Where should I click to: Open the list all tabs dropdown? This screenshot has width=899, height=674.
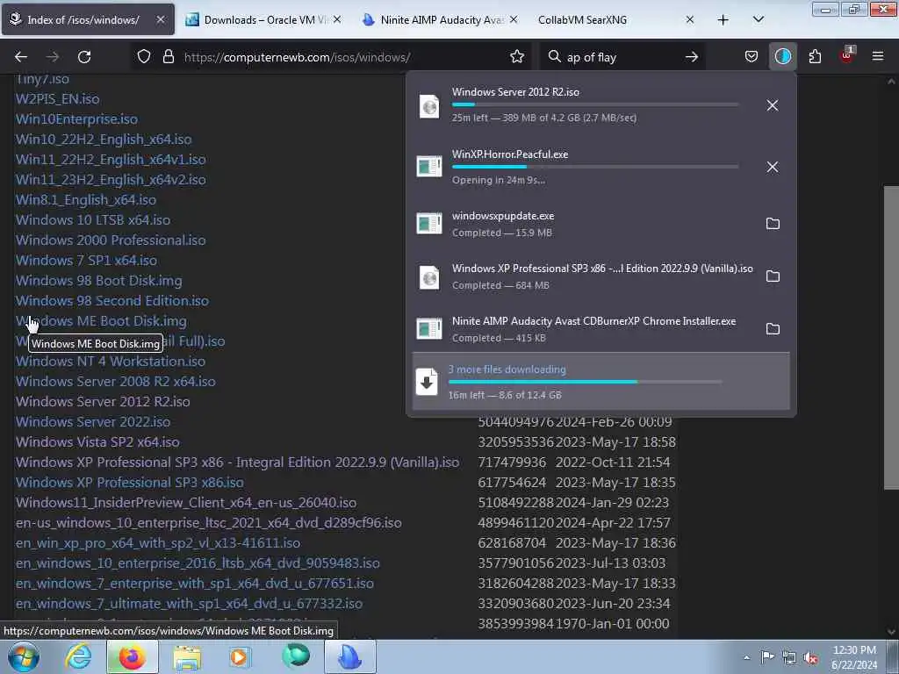758,19
